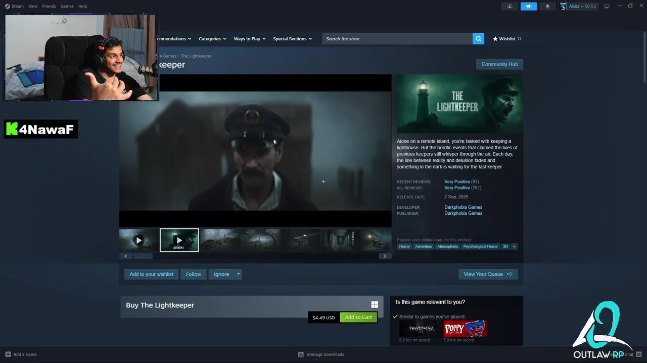Click the magnifier search button
This screenshot has width=647, height=363.
pyautogui.click(x=478, y=39)
